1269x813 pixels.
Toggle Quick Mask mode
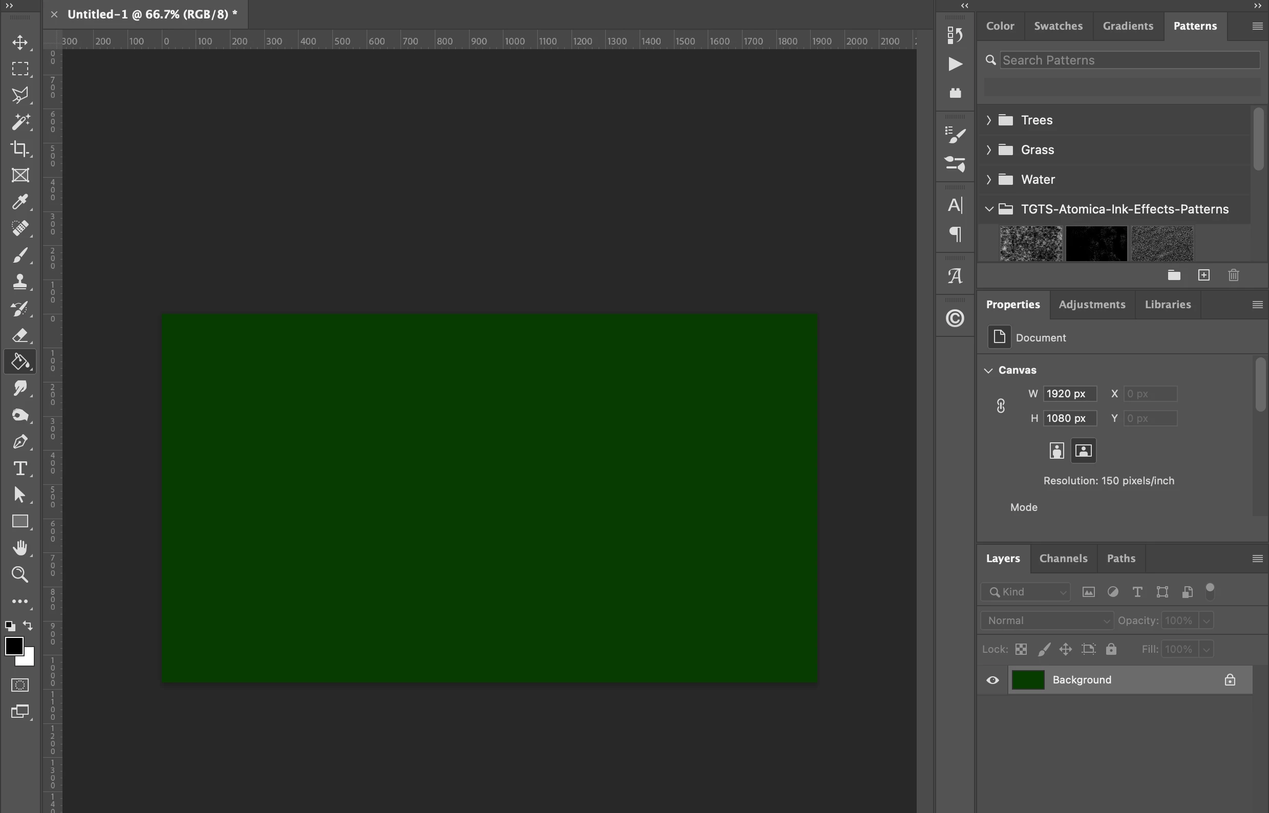[x=20, y=684]
